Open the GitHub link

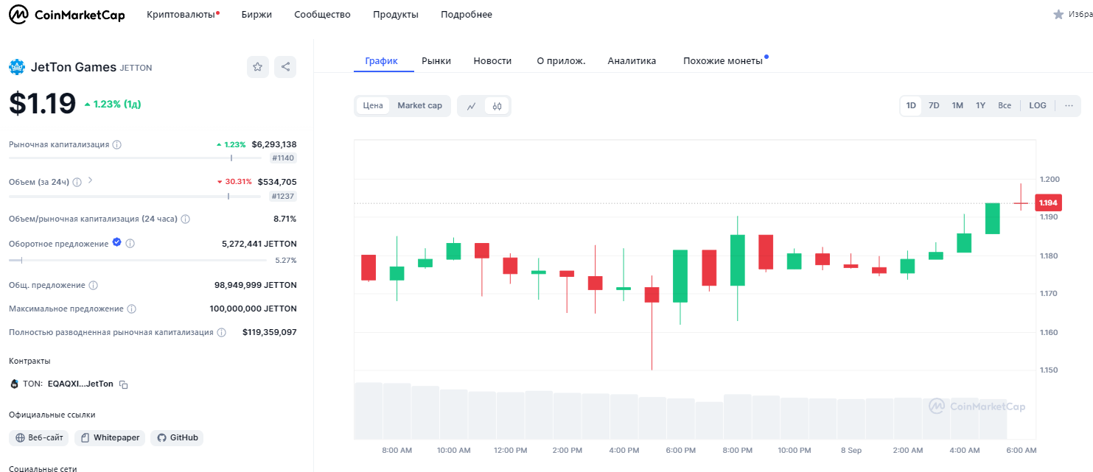(178, 438)
